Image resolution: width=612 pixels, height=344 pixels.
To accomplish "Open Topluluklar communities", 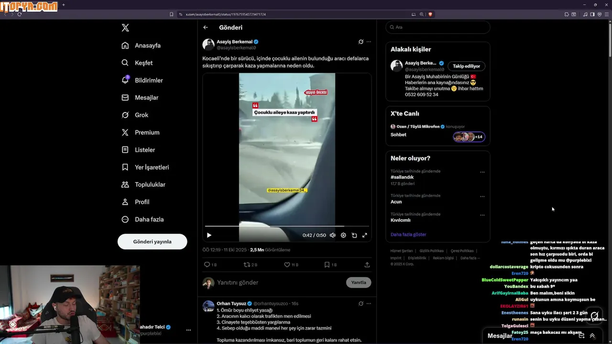I will pyautogui.click(x=143, y=184).
